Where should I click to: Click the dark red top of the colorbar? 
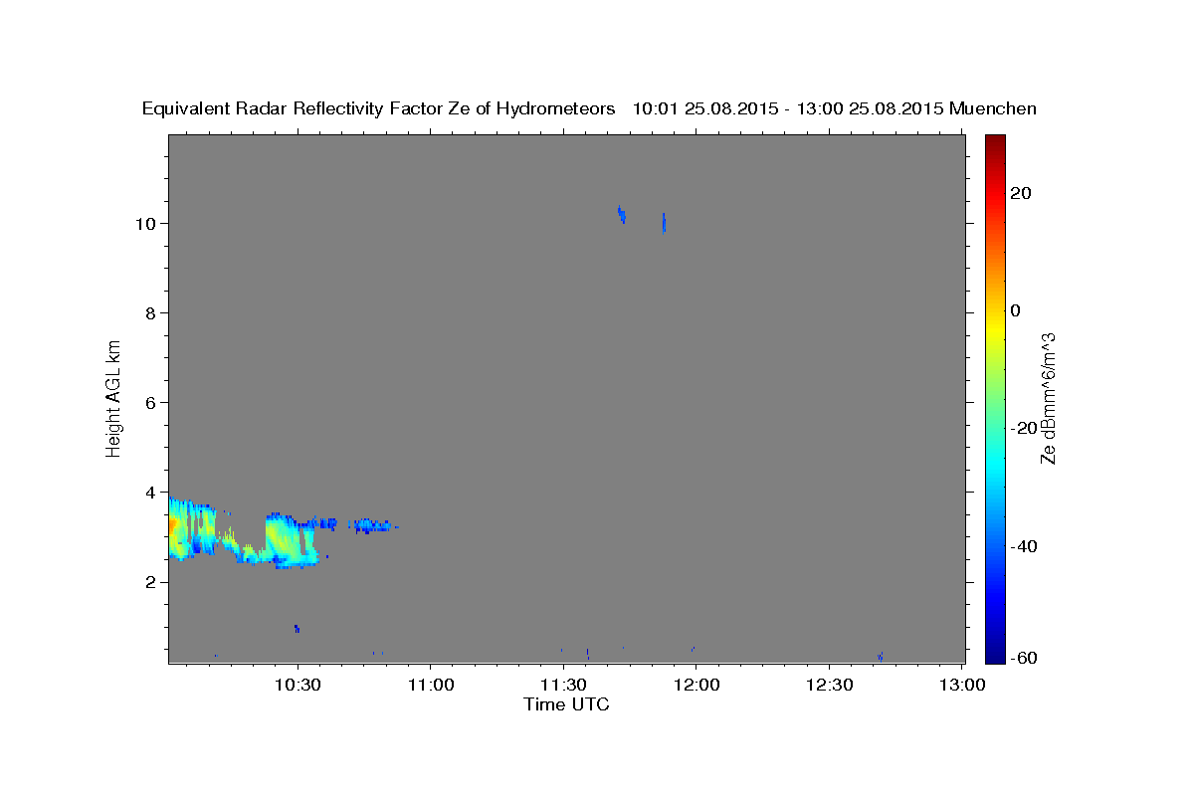[x=995, y=144]
